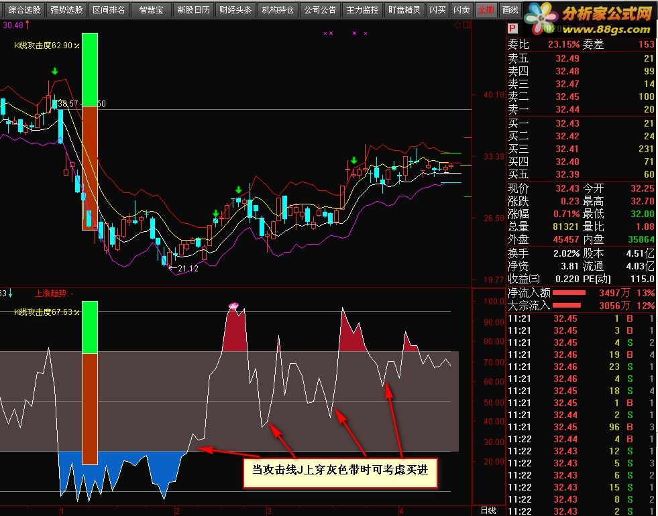
Task: Select the 卖二 32.45 ask row
Action: 582,96
